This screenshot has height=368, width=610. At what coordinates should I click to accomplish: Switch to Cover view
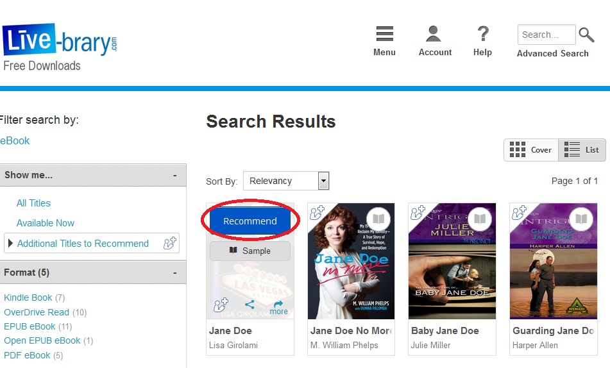point(530,150)
